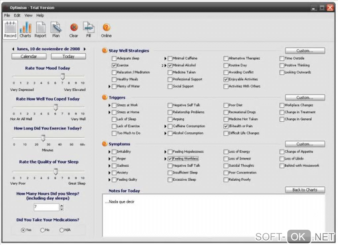Screen dimensions: 338x245
Task: Expand arrow beside Feeling Guilty
Action: point(109,180)
